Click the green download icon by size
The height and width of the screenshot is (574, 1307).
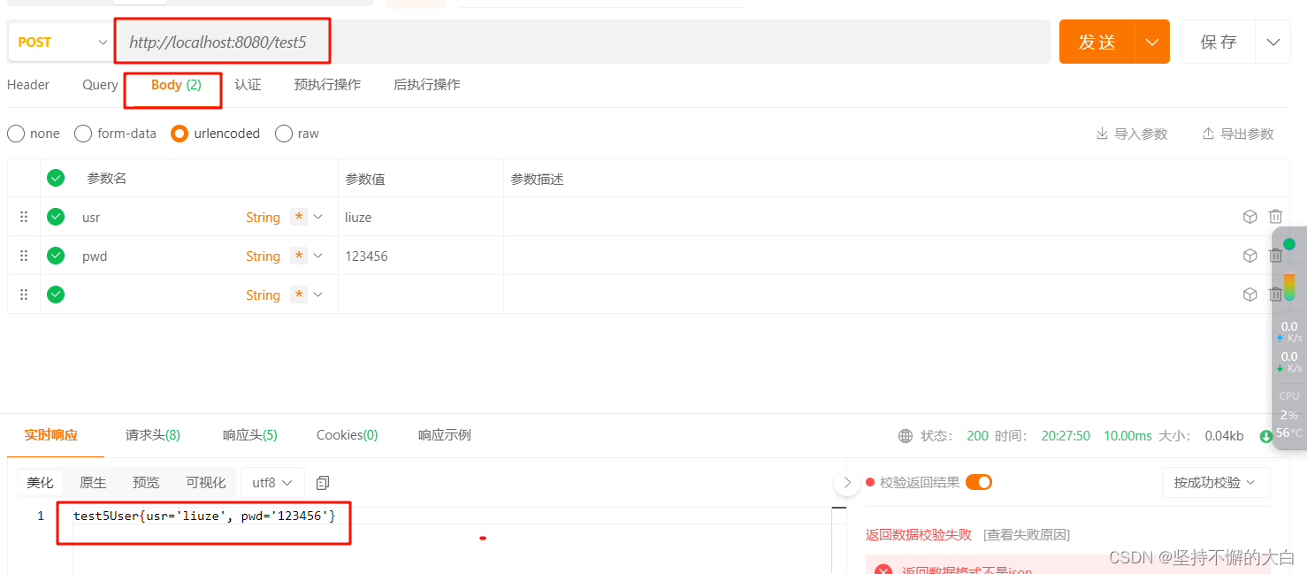click(1265, 436)
